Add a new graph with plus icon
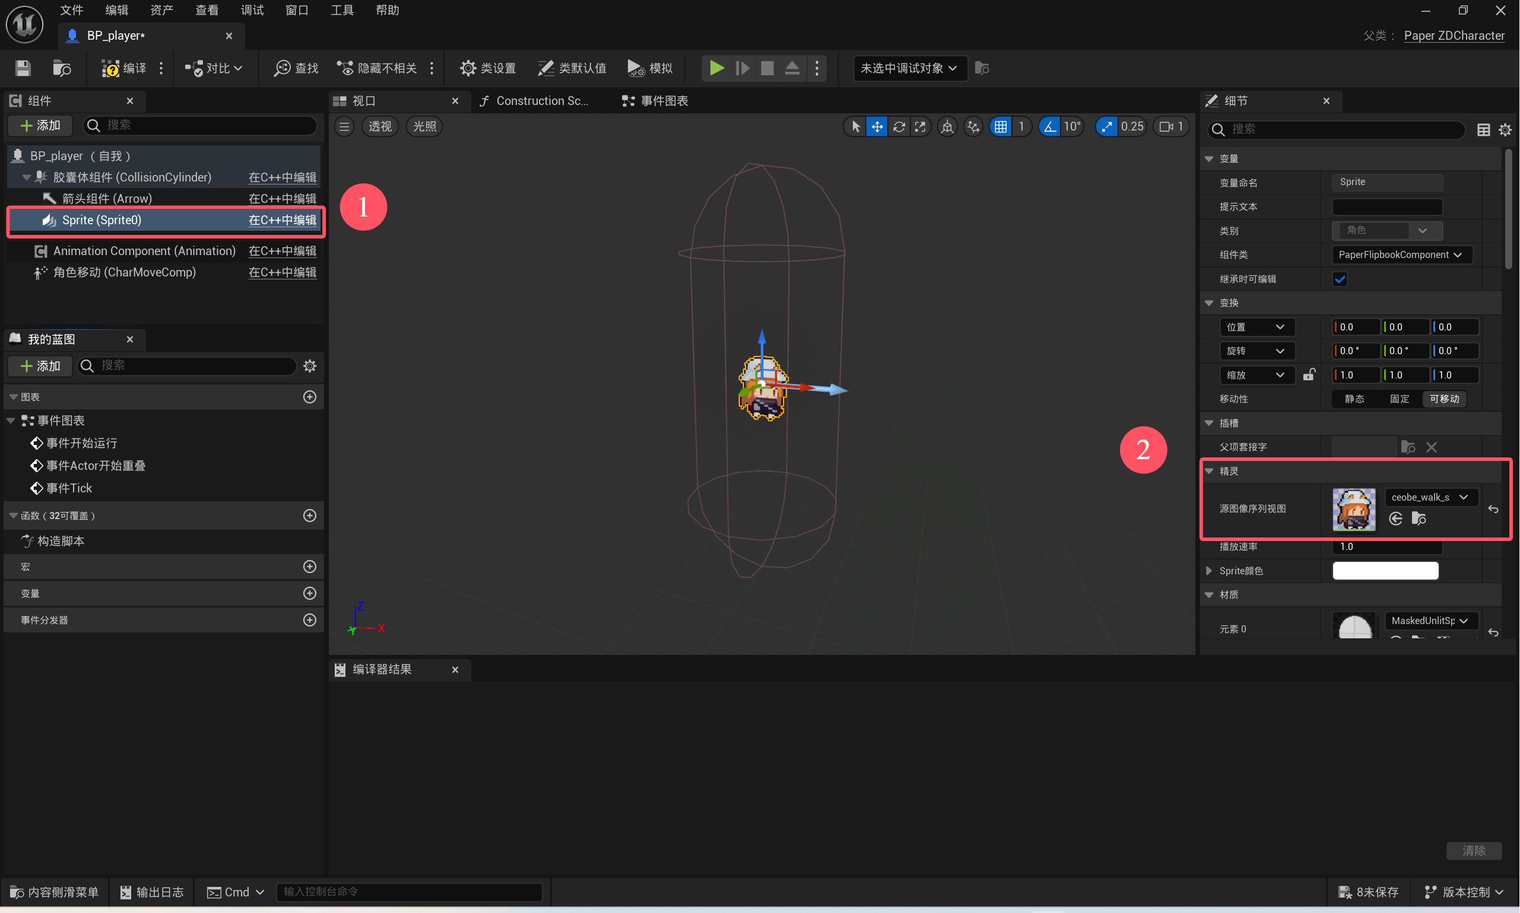1520x913 pixels. (310, 397)
